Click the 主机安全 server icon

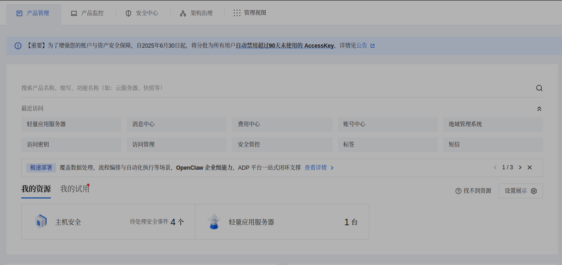point(41,222)
